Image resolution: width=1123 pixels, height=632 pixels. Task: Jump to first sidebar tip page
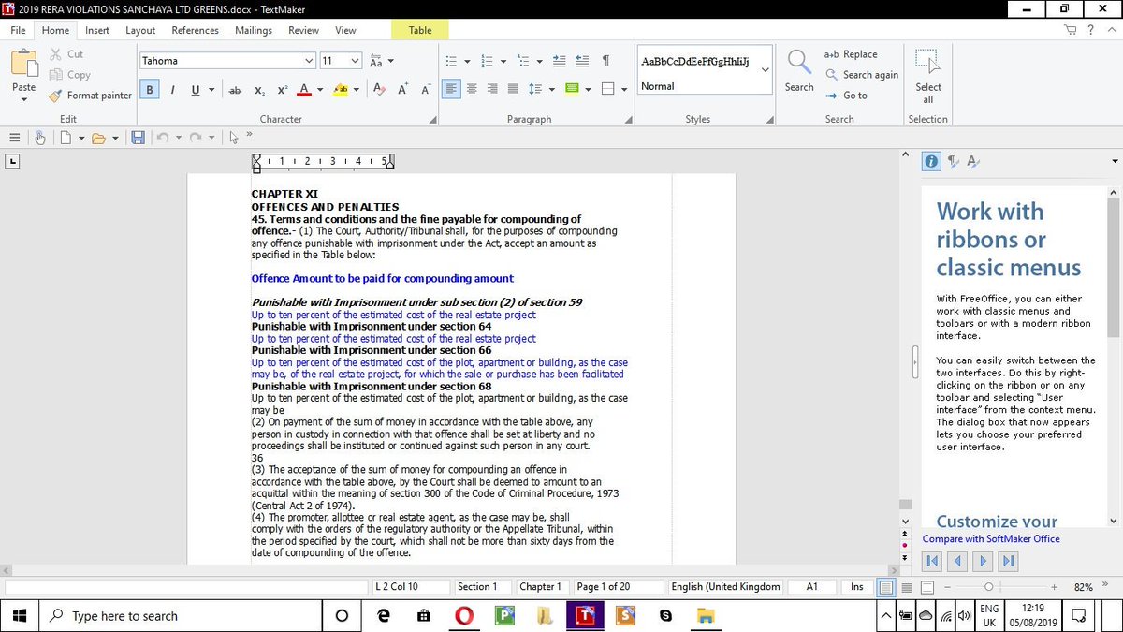click(932, 561)
